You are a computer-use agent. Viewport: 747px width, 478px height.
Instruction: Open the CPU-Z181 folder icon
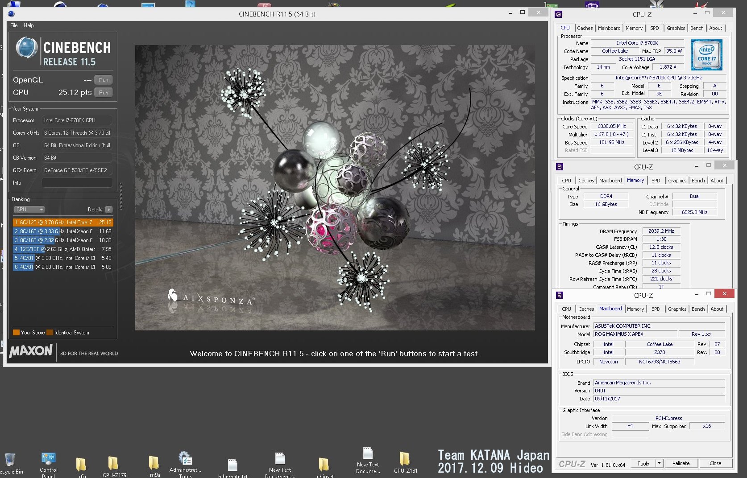[x=405, y=462]
